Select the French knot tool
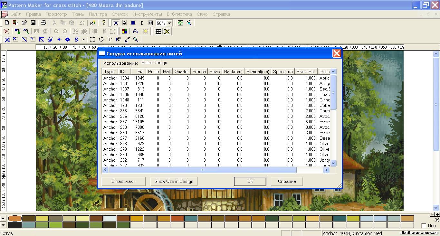 pyautogui.click(x=59, y=40)
